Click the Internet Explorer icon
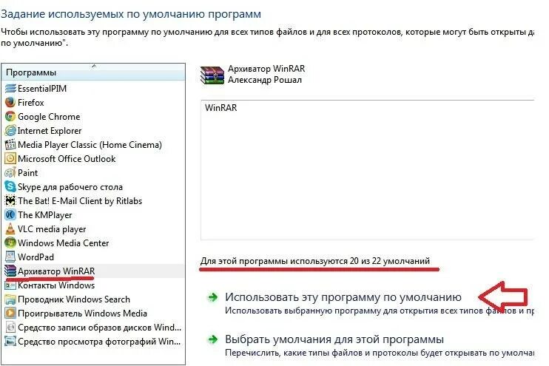 click(x=10, y=131)
